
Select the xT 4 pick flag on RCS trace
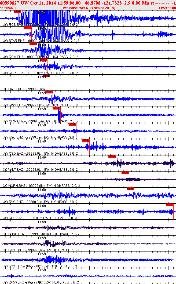point(17,12)
